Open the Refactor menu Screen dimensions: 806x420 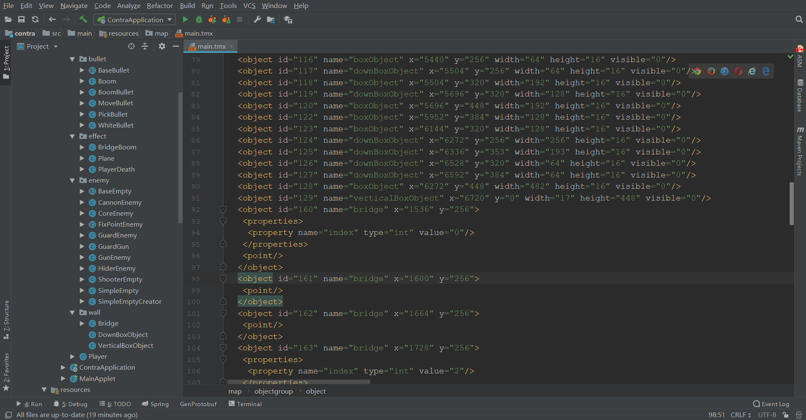(x=160, y=5)
